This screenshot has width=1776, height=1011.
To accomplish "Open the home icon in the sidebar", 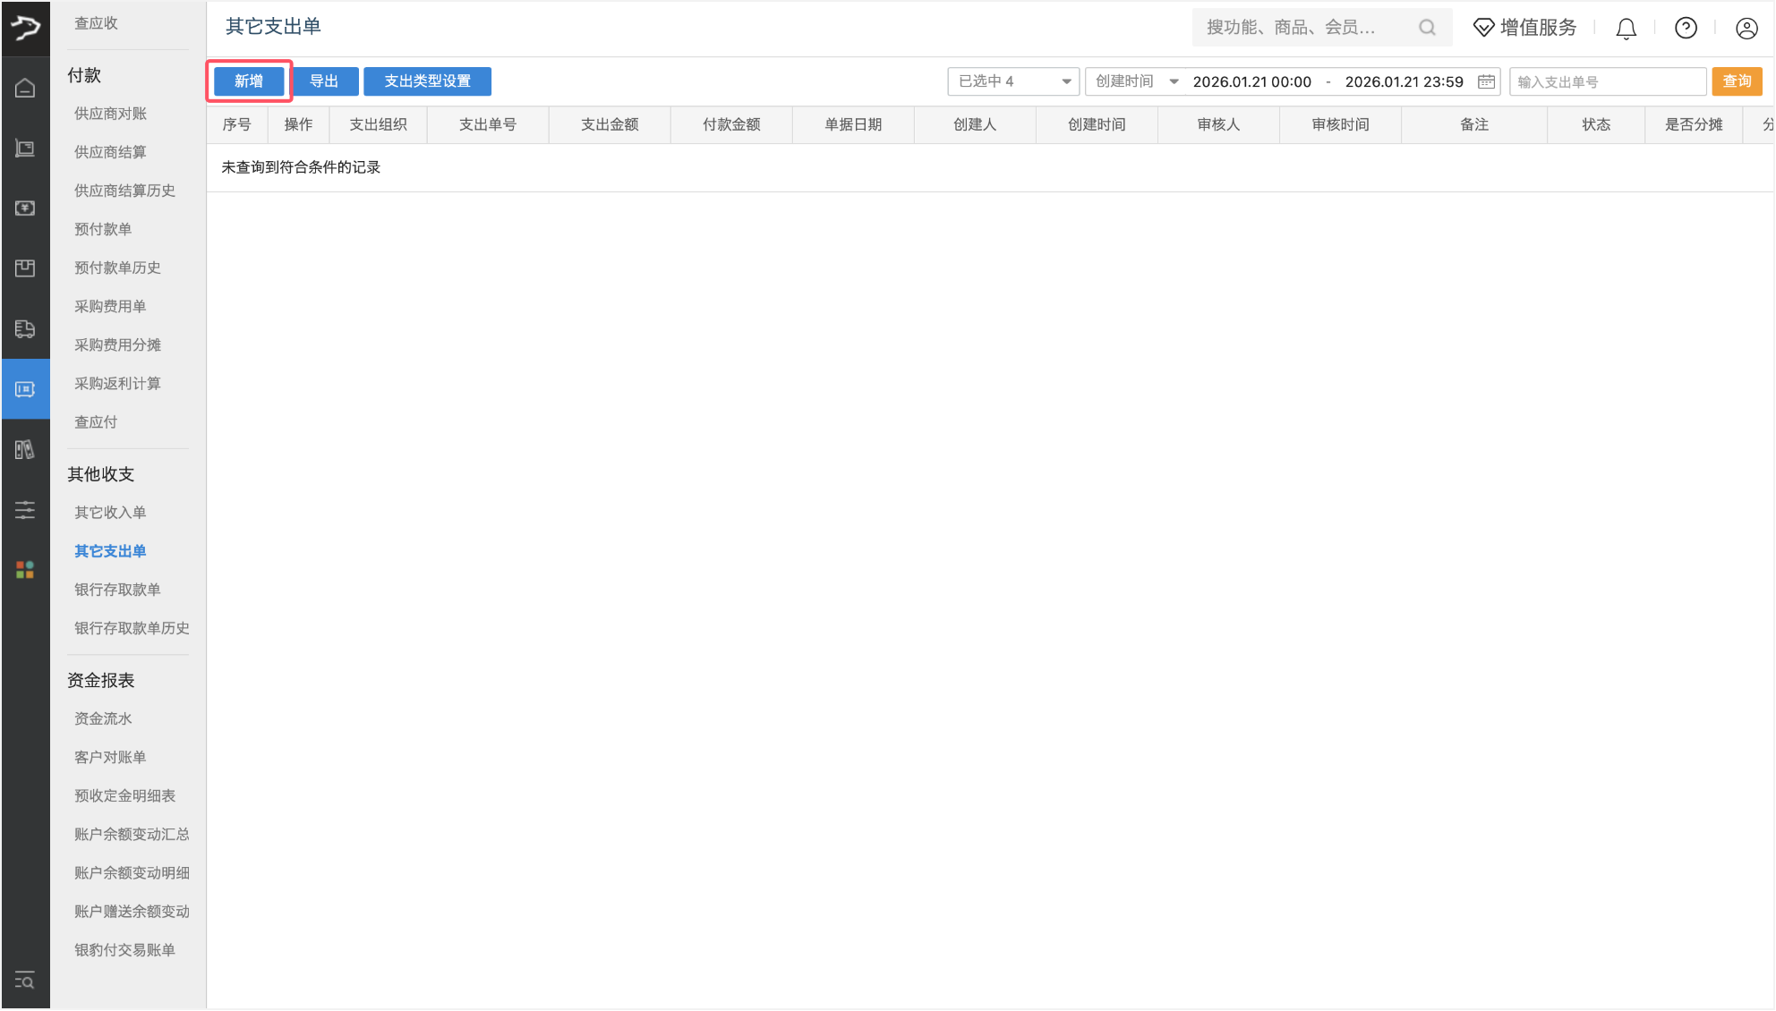I will pyautogui.click(x=25, y=87).
